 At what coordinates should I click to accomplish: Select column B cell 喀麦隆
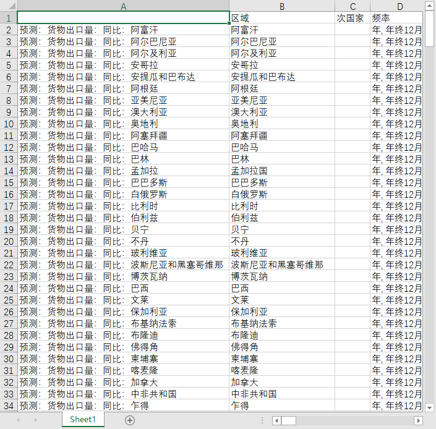click(x=282, y=370)
